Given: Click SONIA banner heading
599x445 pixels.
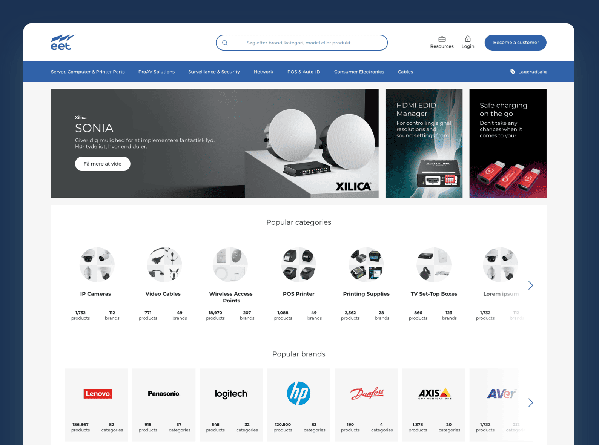Looking at the screenshot, I should (x=94, y=128).
